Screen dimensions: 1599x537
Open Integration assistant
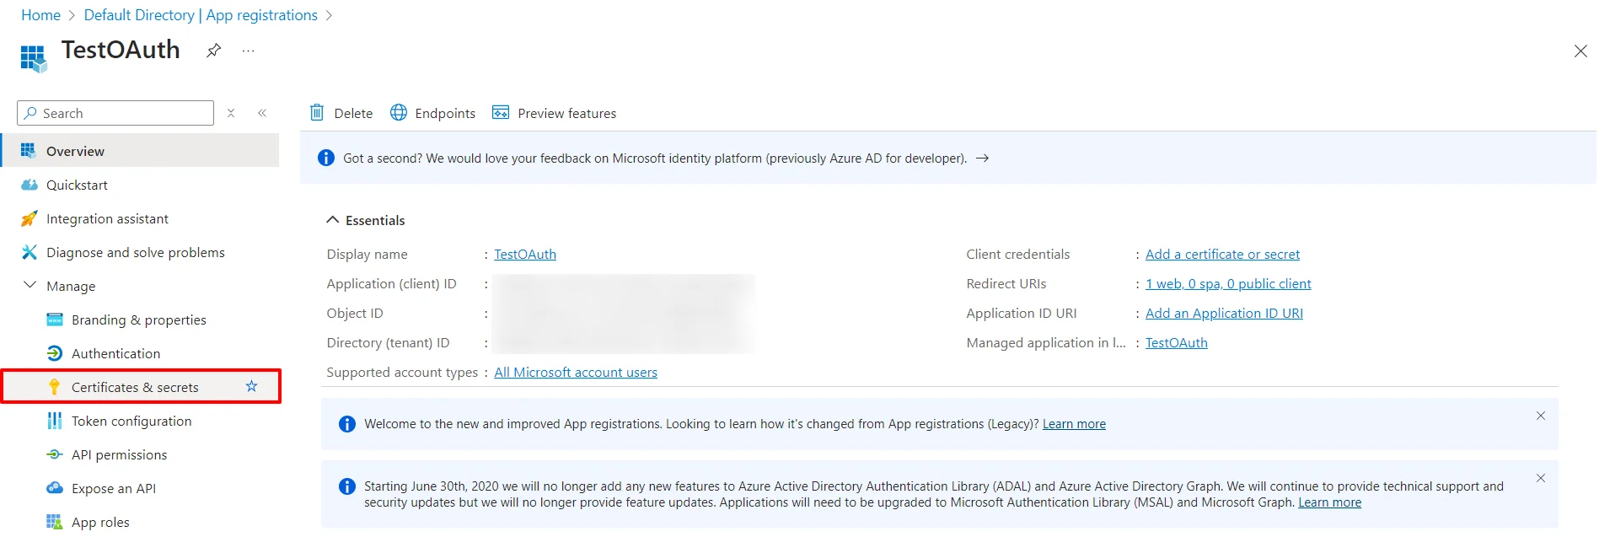pos(107,218)
